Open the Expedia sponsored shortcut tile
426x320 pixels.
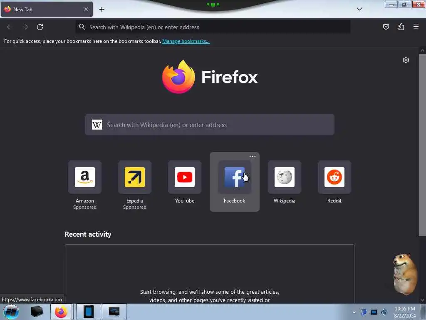135,177
